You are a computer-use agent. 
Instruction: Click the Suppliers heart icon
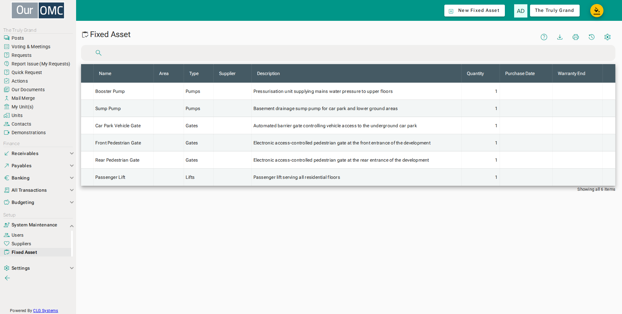[7, 244]
